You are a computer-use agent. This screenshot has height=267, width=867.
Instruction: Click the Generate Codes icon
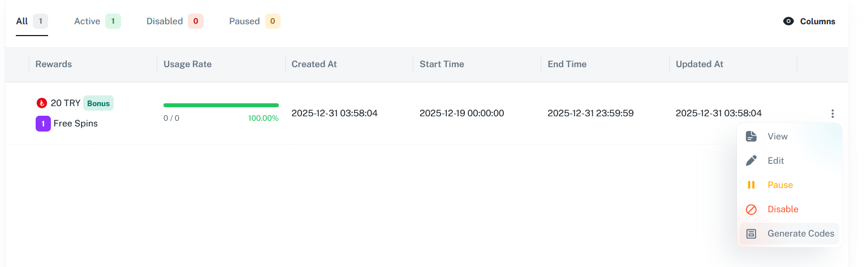pos(751,234)
